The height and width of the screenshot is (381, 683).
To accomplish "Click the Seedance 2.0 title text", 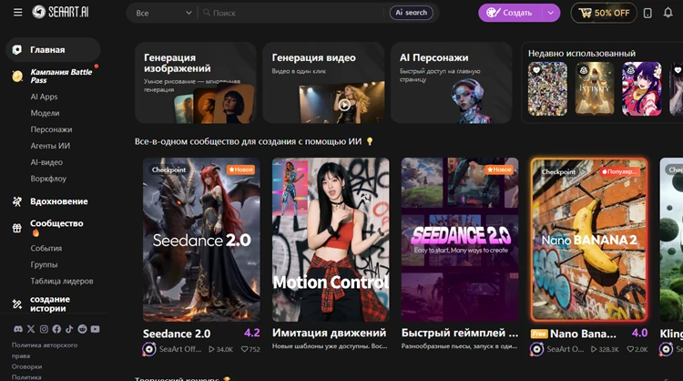I will pos(177,334).
